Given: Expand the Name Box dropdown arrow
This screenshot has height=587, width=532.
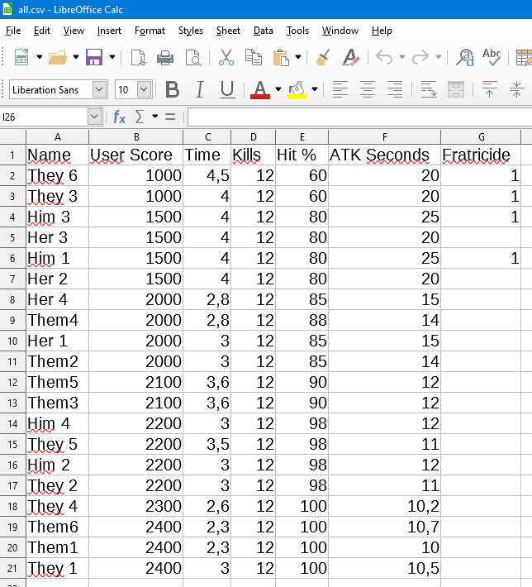Looking at the screenshot, I should tap(94, 117).
